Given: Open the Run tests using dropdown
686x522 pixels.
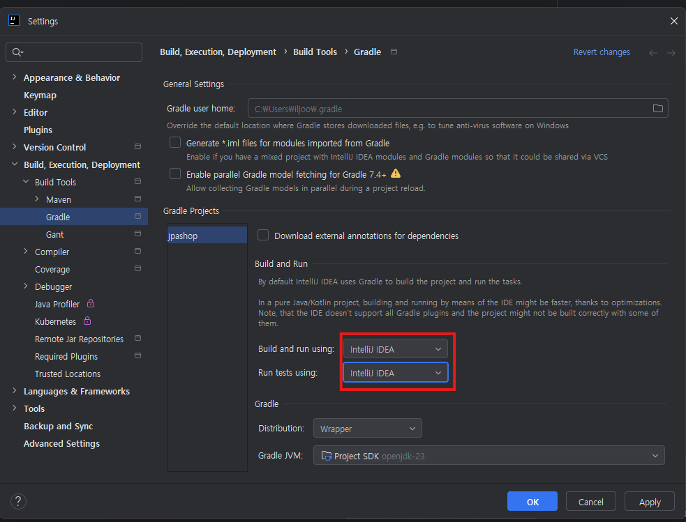Looking at the screenshot, I should click(396, 373).
